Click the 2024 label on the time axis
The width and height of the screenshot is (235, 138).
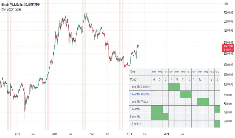point(166,134)
